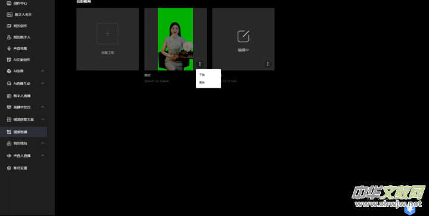Click the 创建工程 label
Image resolution: width=429 pixels, height=216 pixels.
pyautogui.click(x=107, y=53)
